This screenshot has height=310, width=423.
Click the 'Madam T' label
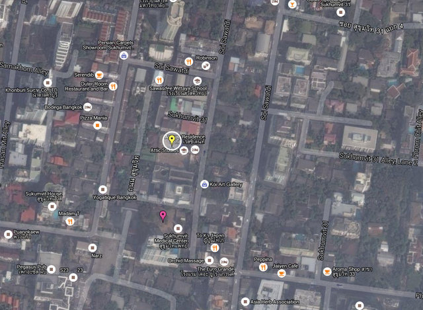point(69,213)
